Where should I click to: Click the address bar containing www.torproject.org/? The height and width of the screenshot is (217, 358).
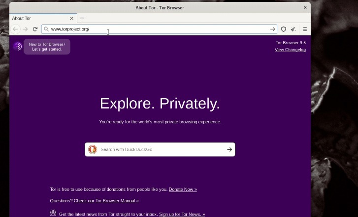(x=159, y=29)
